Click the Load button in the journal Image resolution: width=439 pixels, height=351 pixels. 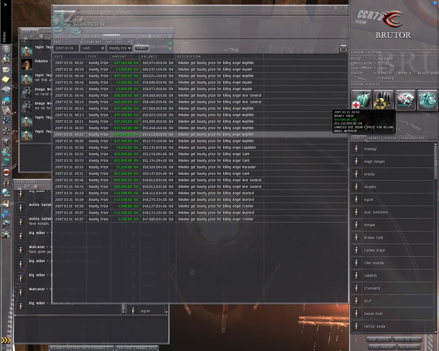click(x=141, y=48)
